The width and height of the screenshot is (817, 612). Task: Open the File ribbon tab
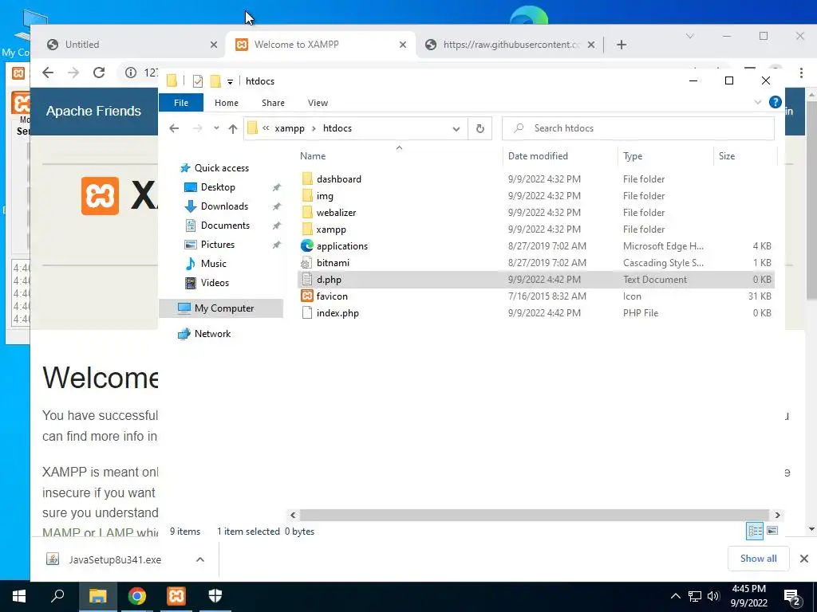tap(181, 103)
